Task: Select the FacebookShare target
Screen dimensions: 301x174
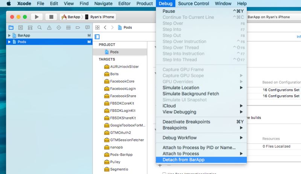Action: [x=120, y=96]
